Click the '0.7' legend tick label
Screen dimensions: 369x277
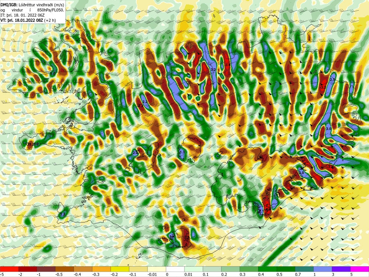point(298,274)
